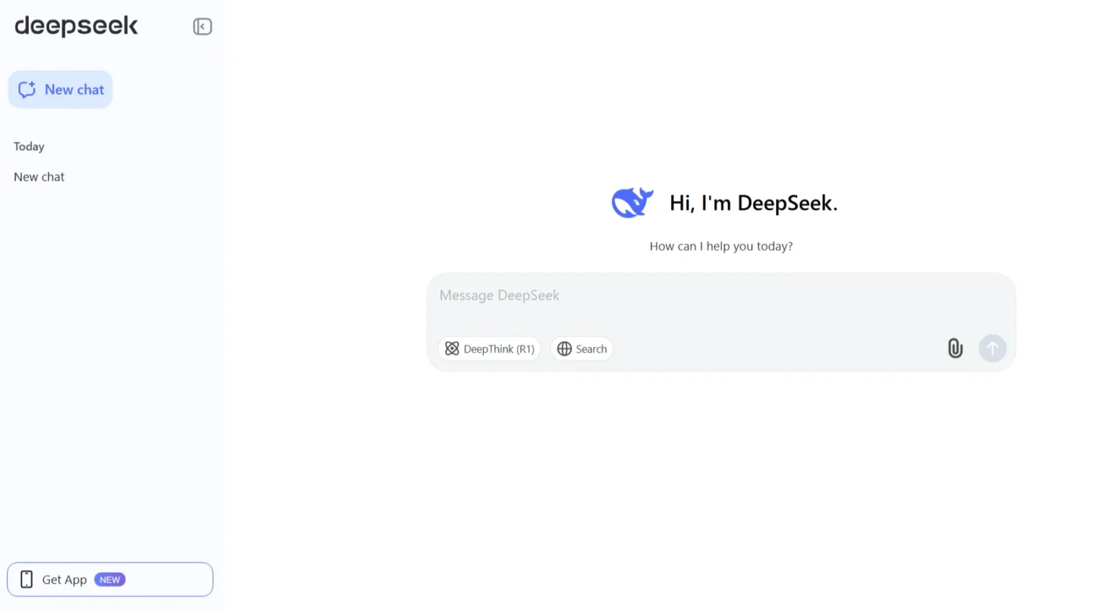Image resolution: width=1106 pixels, height=611 pixels.
Task: Click the DeepSeek whale logo
Action: tap(632, 202)
